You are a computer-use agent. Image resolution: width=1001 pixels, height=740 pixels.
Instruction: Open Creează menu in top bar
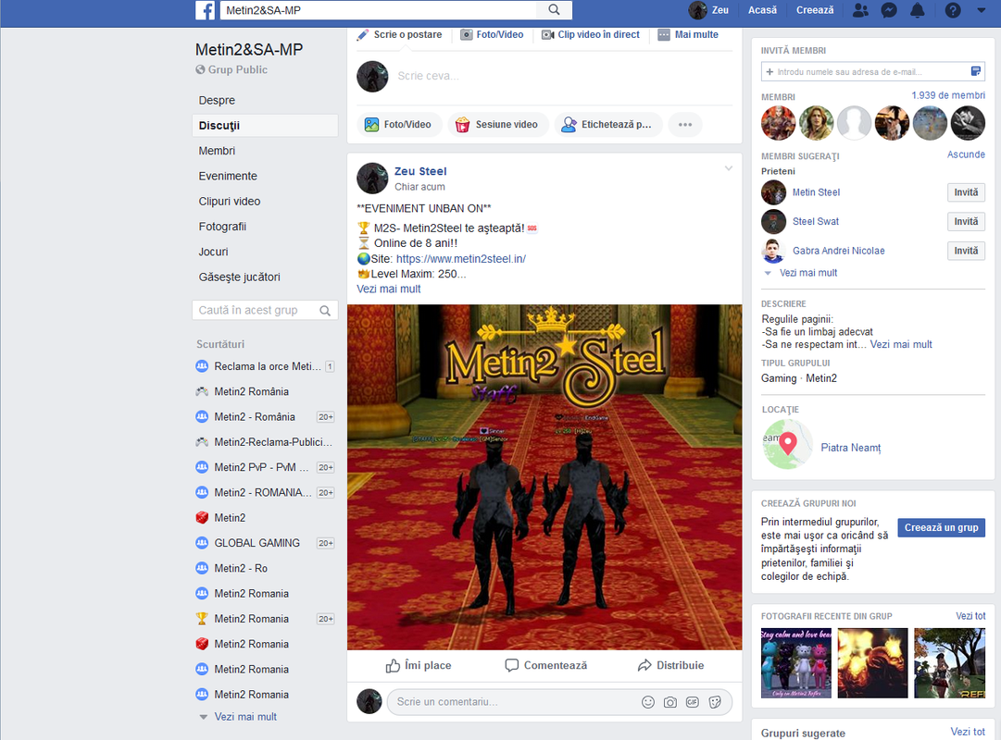pyautogui.click(x=815, y=10)
